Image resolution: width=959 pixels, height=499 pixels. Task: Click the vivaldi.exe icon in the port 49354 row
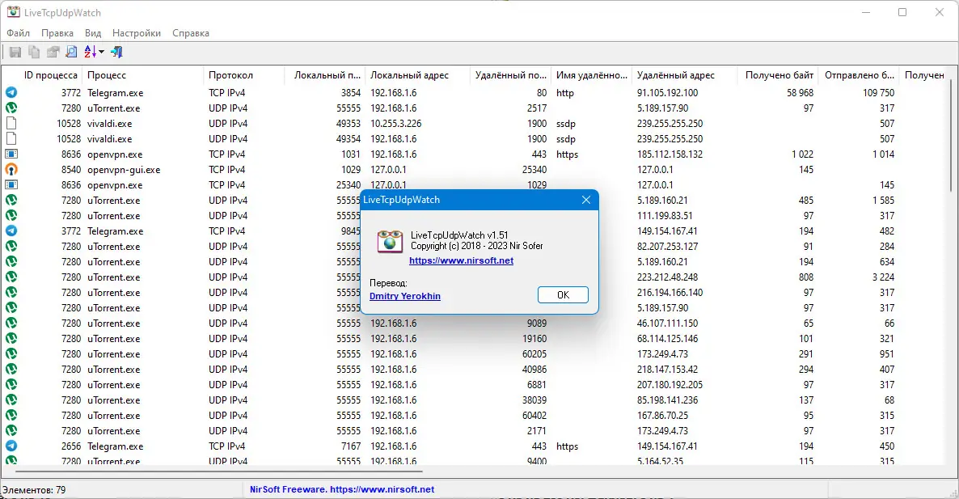coord(11,139)
